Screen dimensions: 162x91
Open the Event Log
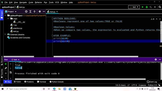pyautogui.click(x=152, y=82)
